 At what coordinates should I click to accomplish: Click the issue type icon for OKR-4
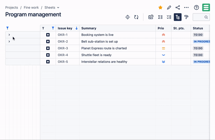click(x=48, y=55)
